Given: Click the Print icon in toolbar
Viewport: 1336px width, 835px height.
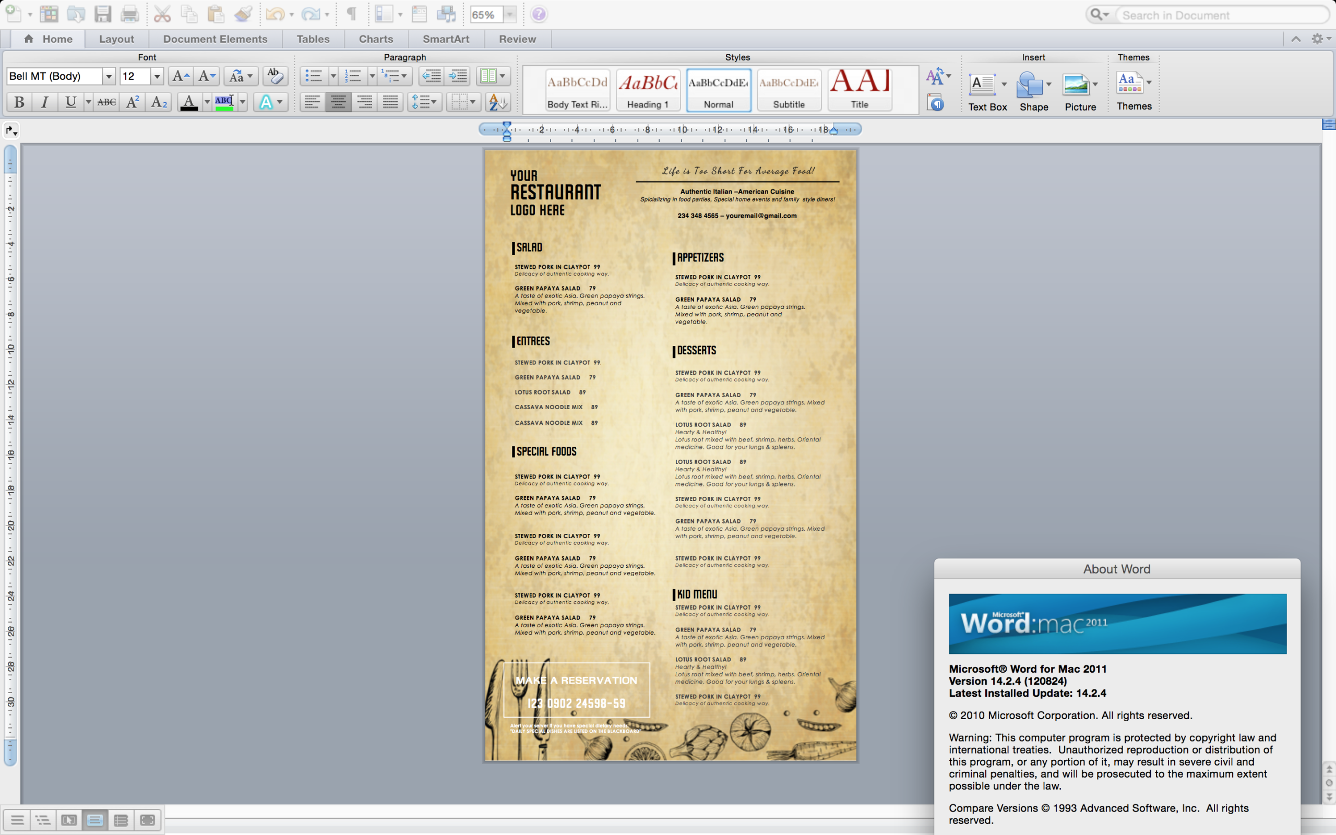Looking at the screenshot, I should point(130,15).
